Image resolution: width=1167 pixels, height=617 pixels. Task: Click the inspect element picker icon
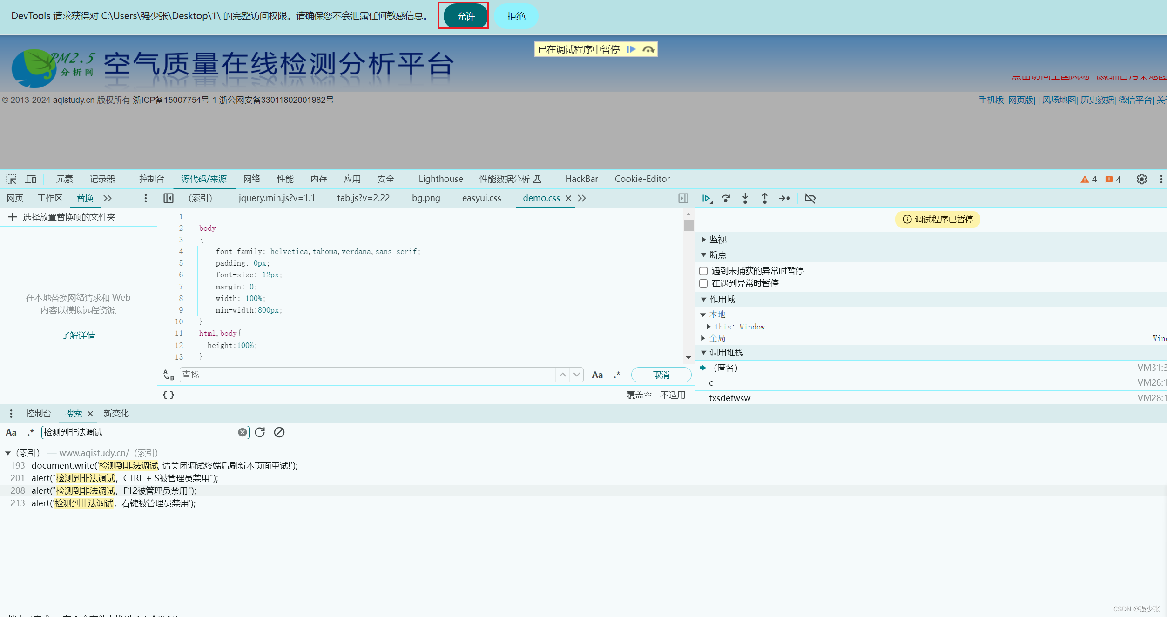11,179
